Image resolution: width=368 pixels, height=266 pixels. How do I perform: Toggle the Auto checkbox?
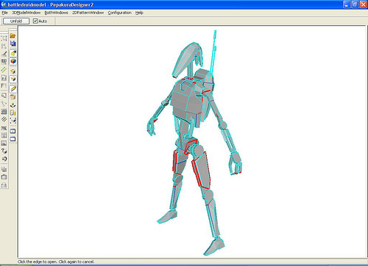tap(35, 21)
